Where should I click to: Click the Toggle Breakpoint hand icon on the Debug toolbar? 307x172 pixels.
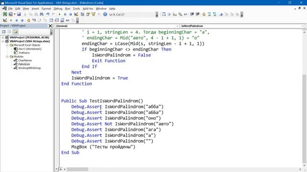click(29, 20)
